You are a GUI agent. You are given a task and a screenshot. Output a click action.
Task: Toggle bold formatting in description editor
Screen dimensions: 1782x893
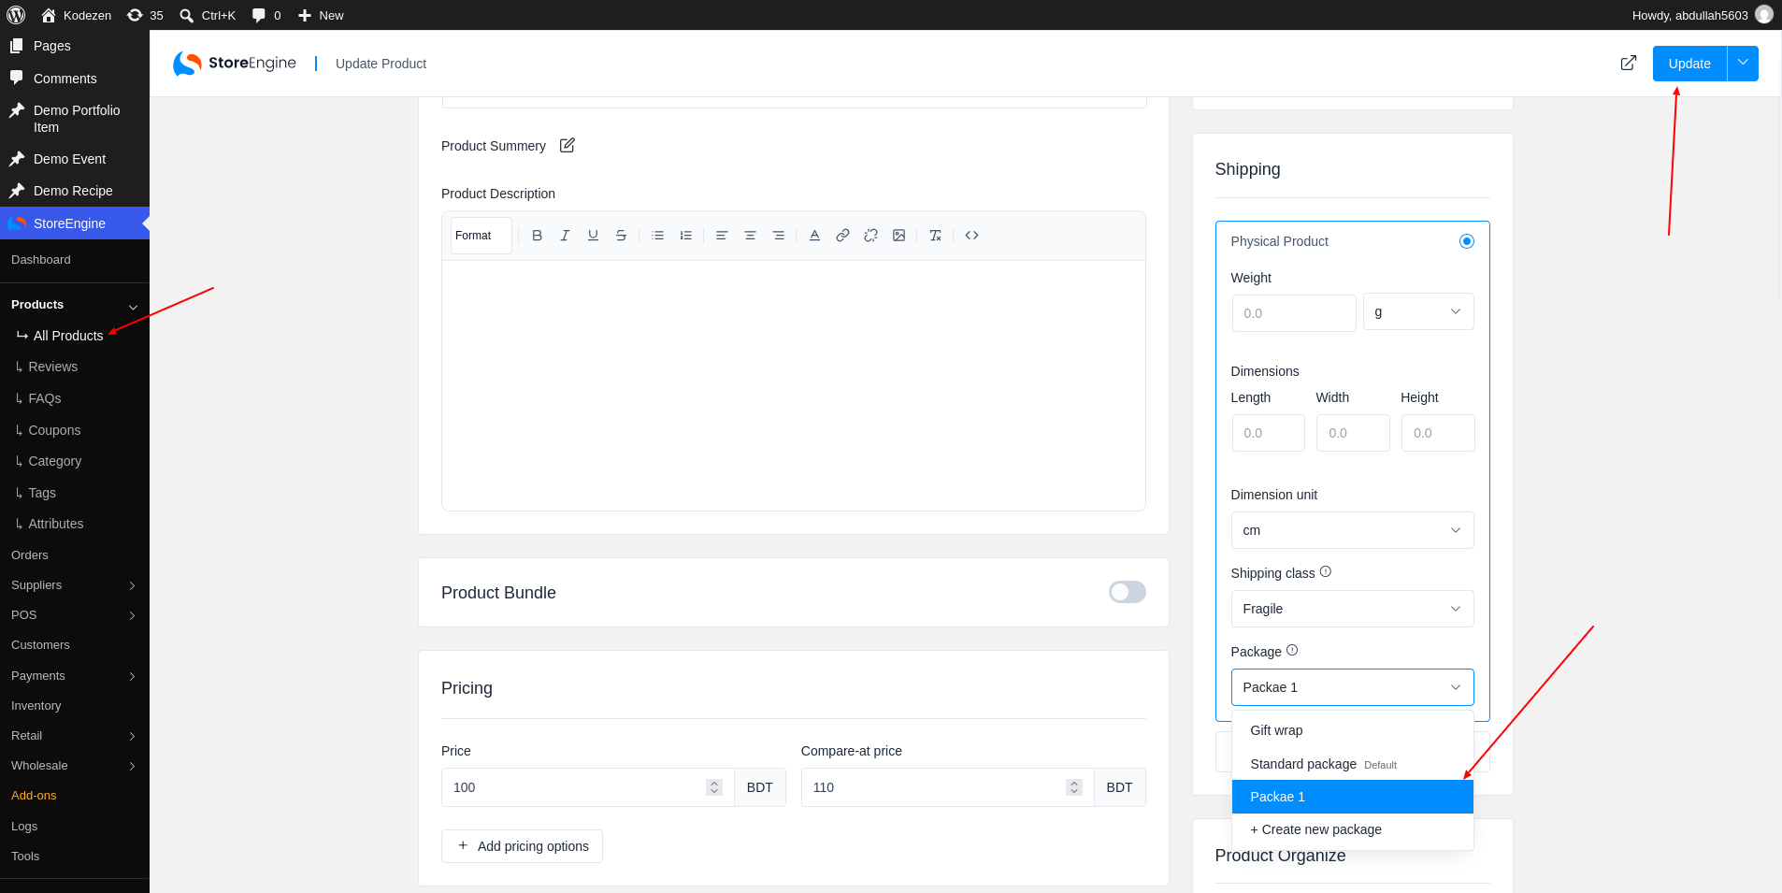pos(537,236)
